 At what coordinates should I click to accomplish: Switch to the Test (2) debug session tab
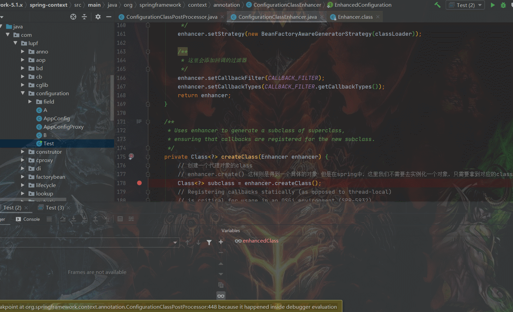[x=12, y=208]
